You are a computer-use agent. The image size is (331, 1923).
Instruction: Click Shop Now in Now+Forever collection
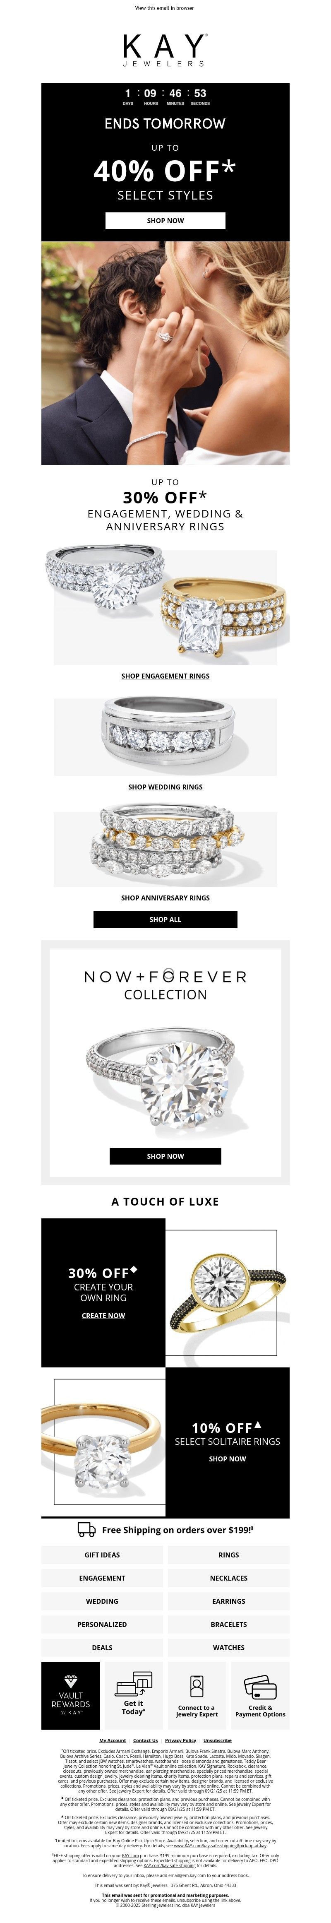coord(165,1155)
